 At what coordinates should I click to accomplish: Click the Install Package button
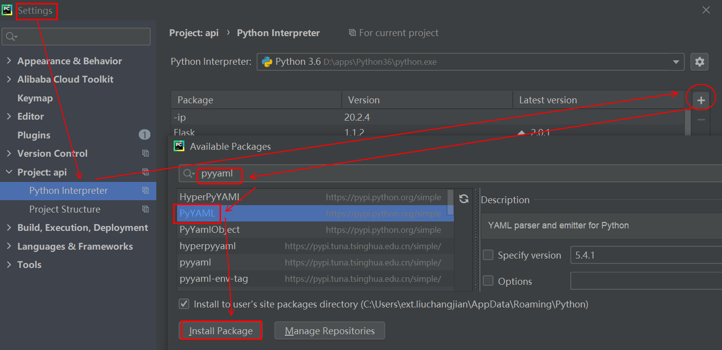(221, 331)
